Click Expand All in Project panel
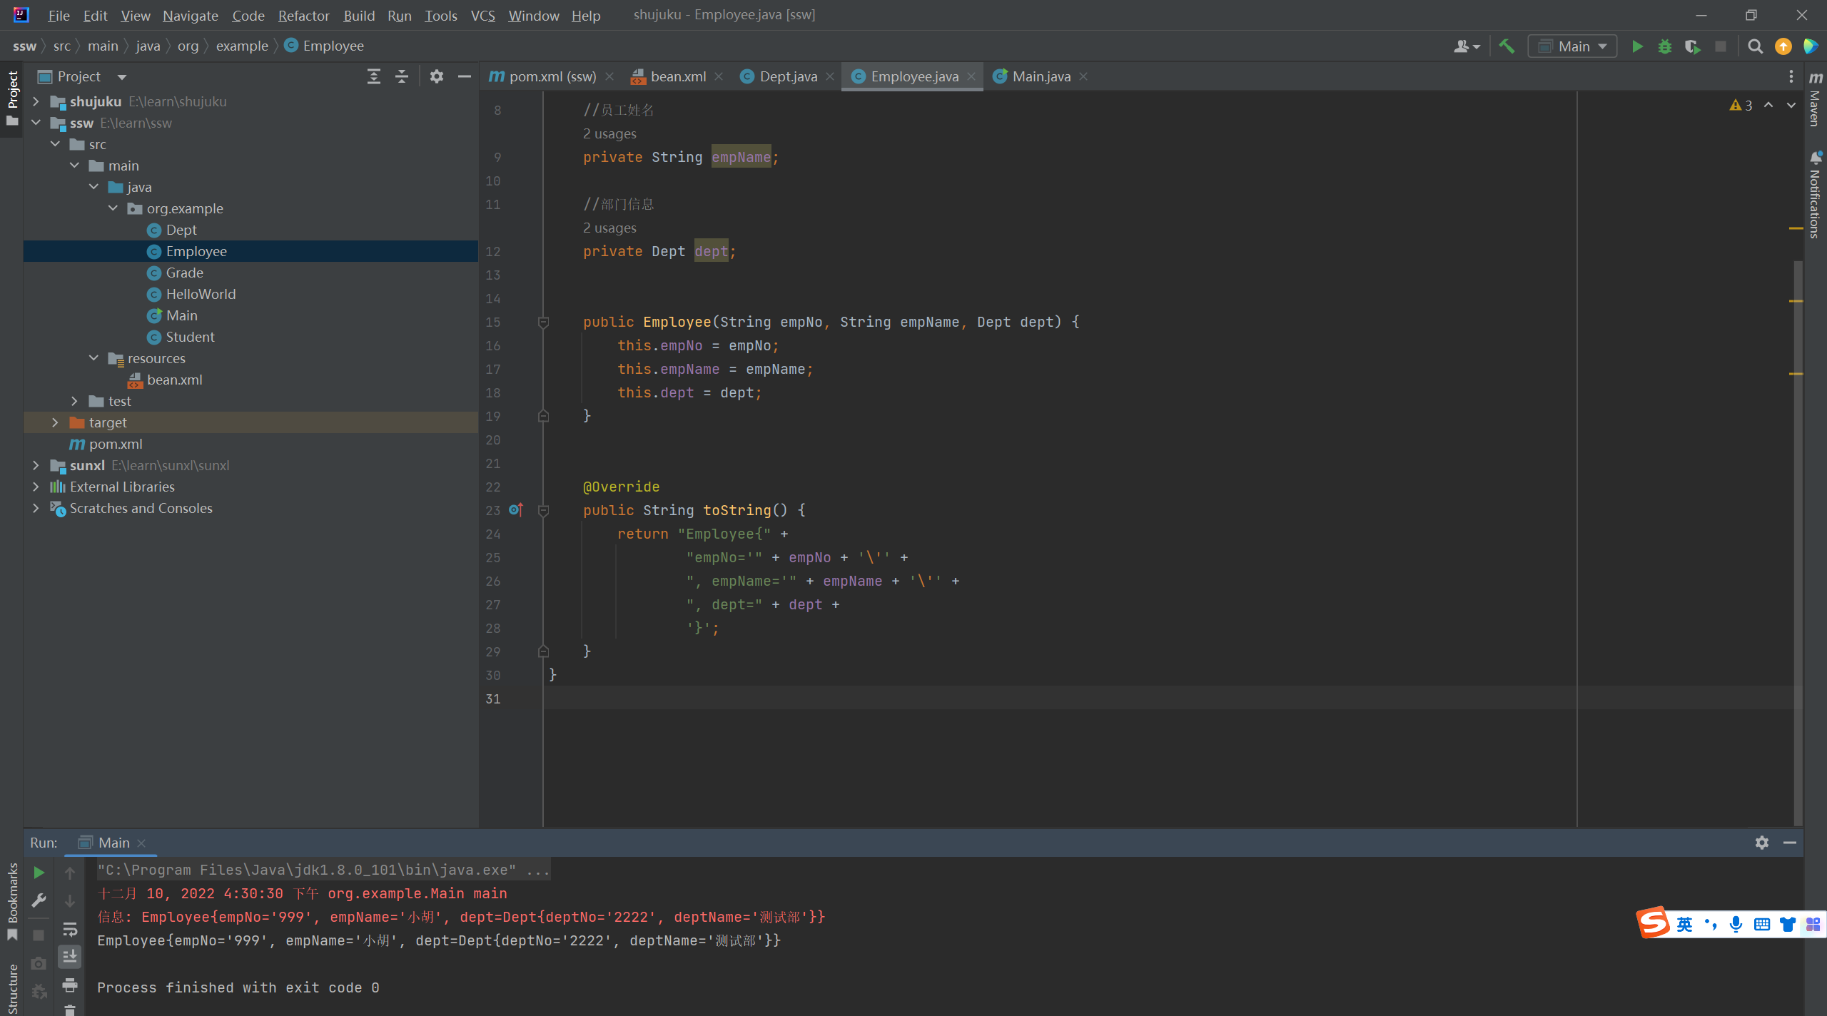 (373, 76)
